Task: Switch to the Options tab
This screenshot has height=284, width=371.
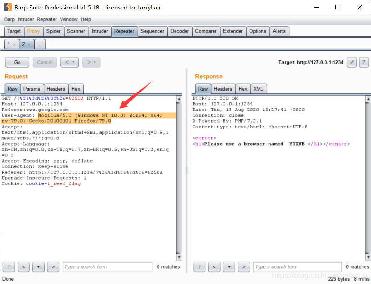Action: (x=258, y=31)
